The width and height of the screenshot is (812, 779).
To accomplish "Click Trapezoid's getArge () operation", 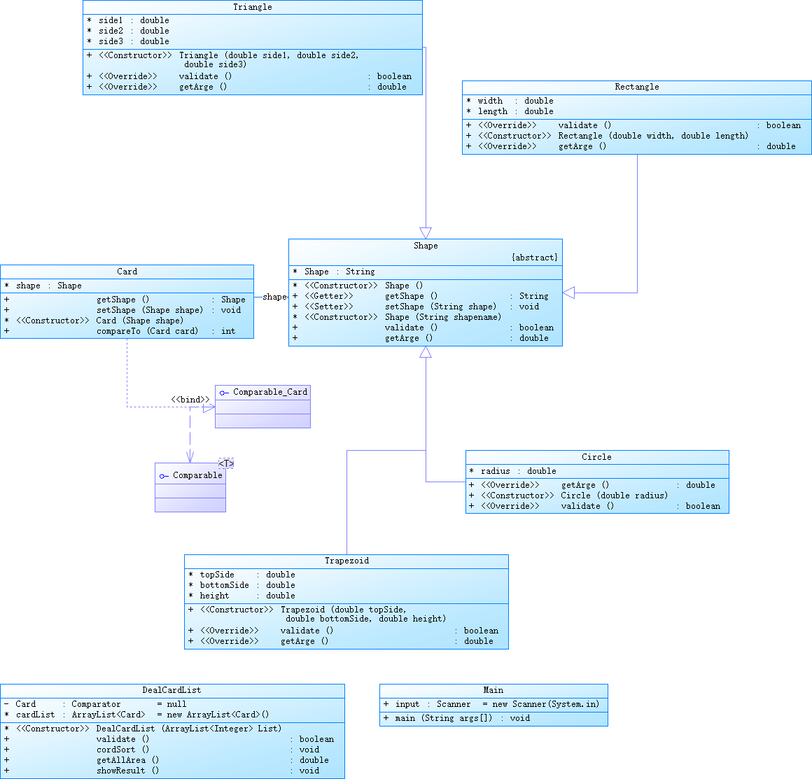I will [x=341, y=640].
